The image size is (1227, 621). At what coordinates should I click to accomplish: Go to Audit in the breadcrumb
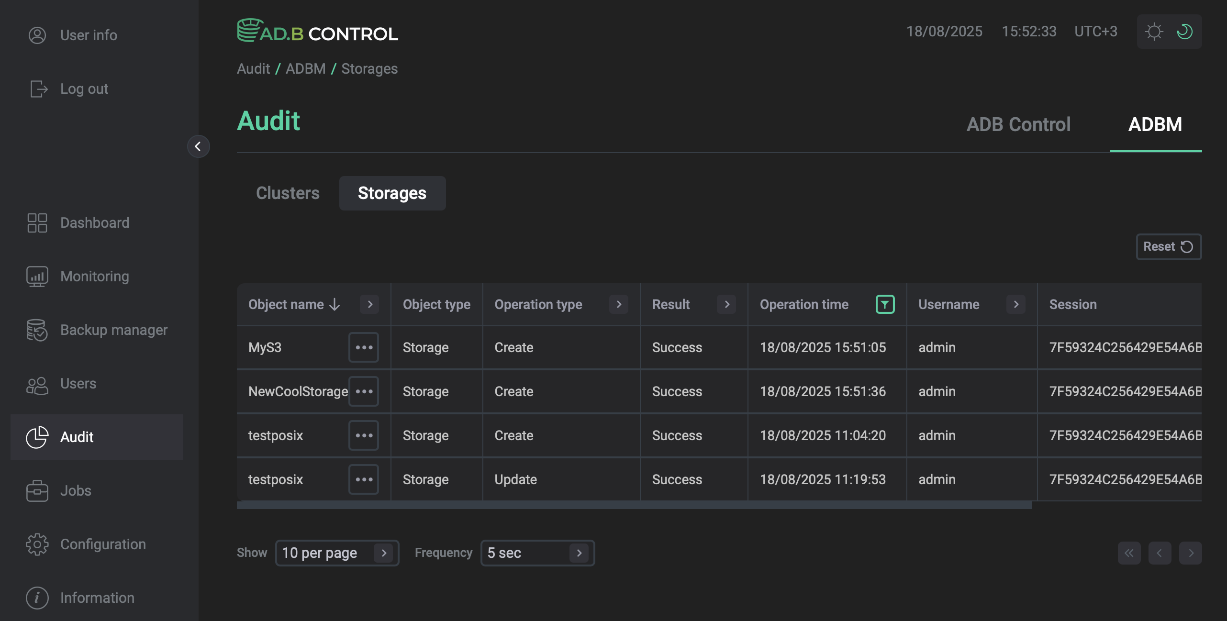[x=253, y=68]
